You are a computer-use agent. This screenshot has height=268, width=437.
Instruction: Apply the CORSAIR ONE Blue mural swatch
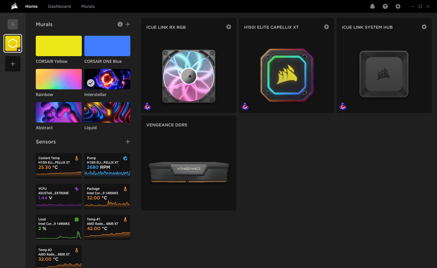107,46
